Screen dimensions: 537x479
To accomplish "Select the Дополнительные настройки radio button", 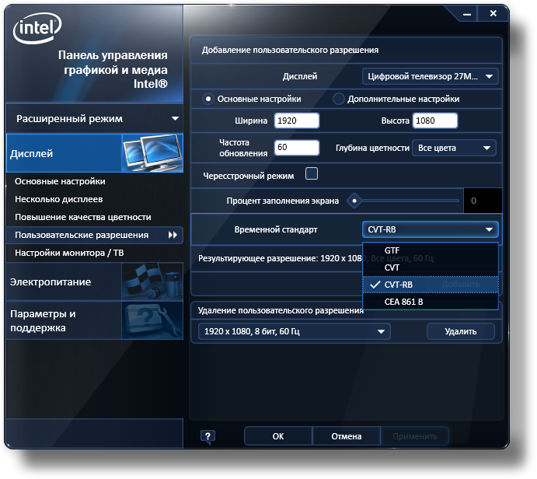I will point(338,99).
